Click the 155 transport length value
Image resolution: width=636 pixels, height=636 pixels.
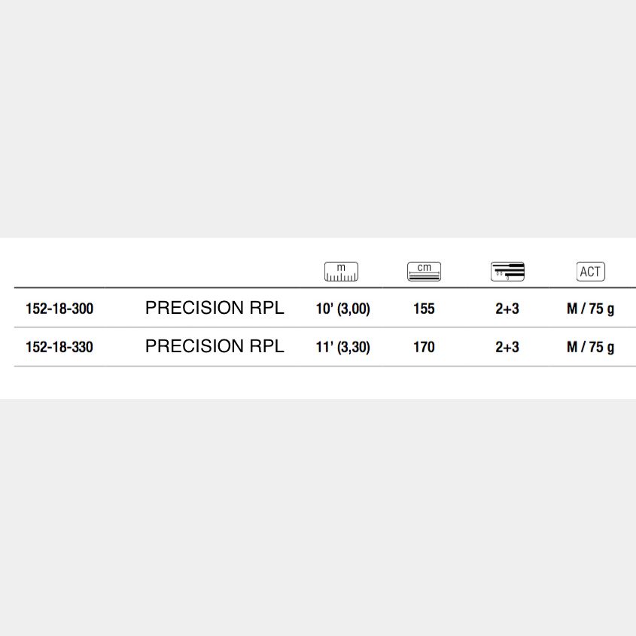424,309
